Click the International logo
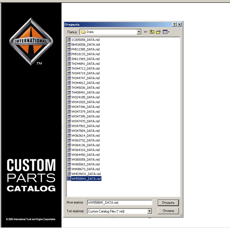Image resolution: width=230 pixels, height=228 pixels. coord(31,41)
